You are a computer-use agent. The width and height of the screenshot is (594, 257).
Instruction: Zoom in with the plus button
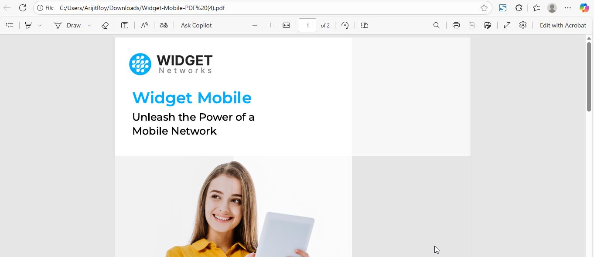(x=270, y=25)
